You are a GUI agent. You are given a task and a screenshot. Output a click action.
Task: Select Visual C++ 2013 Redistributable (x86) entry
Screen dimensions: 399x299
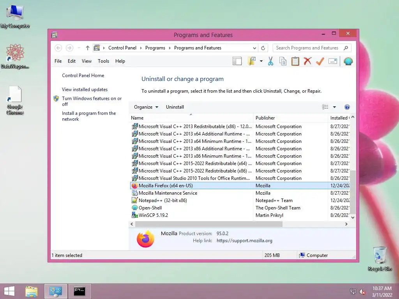pos(240,127)
